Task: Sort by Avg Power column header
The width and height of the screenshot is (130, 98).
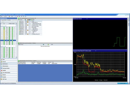Action: [x=45, y=62]
